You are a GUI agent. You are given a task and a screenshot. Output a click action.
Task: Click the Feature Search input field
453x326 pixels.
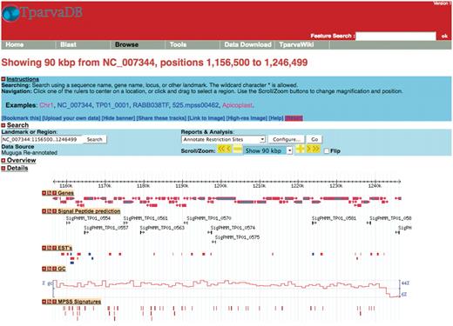coord(396,37)
